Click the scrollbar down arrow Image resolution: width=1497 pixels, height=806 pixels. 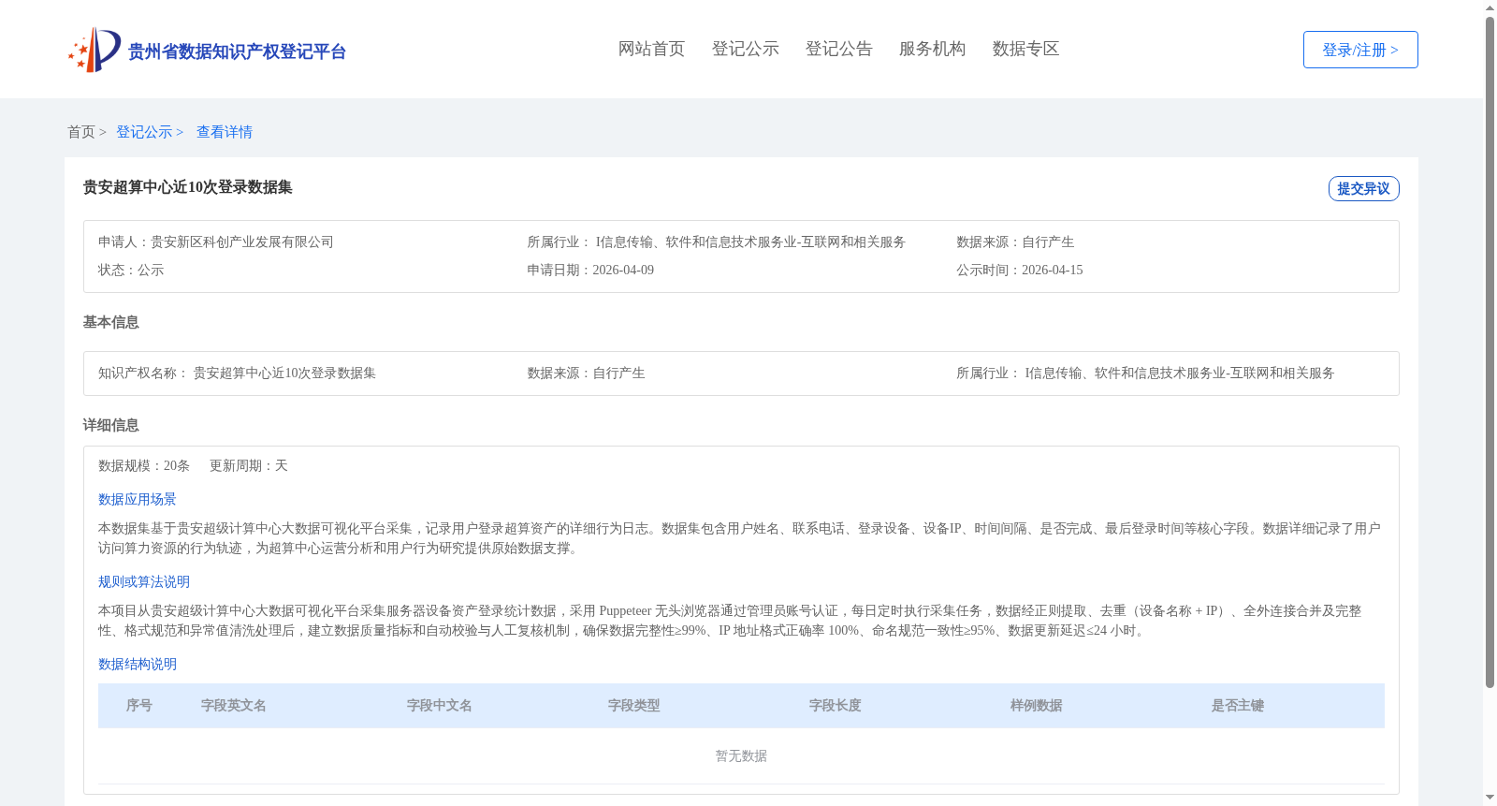1490,798
